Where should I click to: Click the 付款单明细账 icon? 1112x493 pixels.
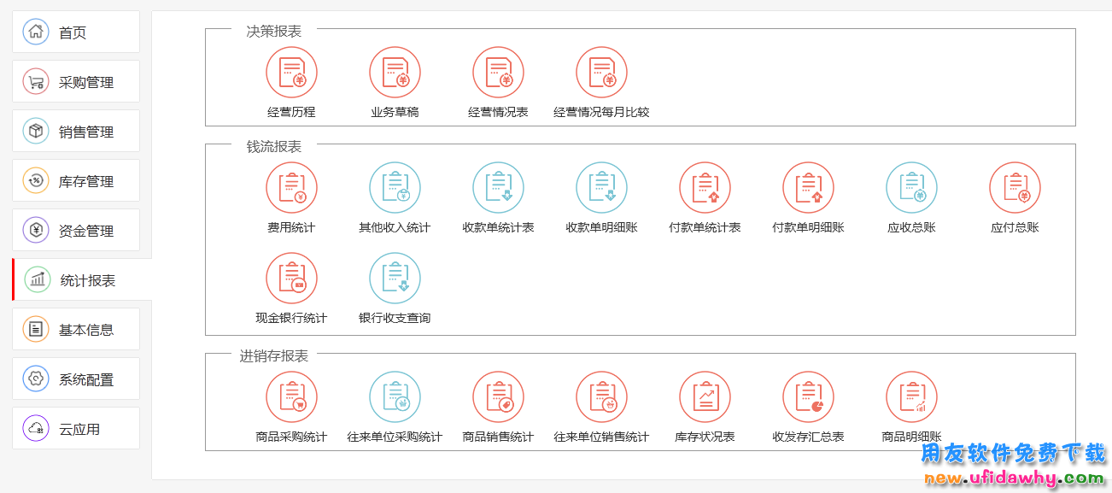(x=808, y=188)
